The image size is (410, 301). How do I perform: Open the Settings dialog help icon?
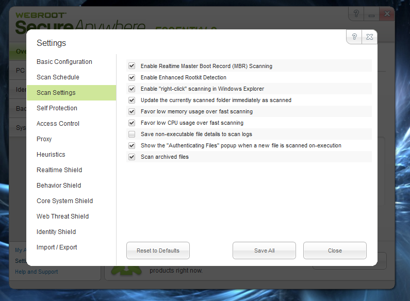[354, 37]
